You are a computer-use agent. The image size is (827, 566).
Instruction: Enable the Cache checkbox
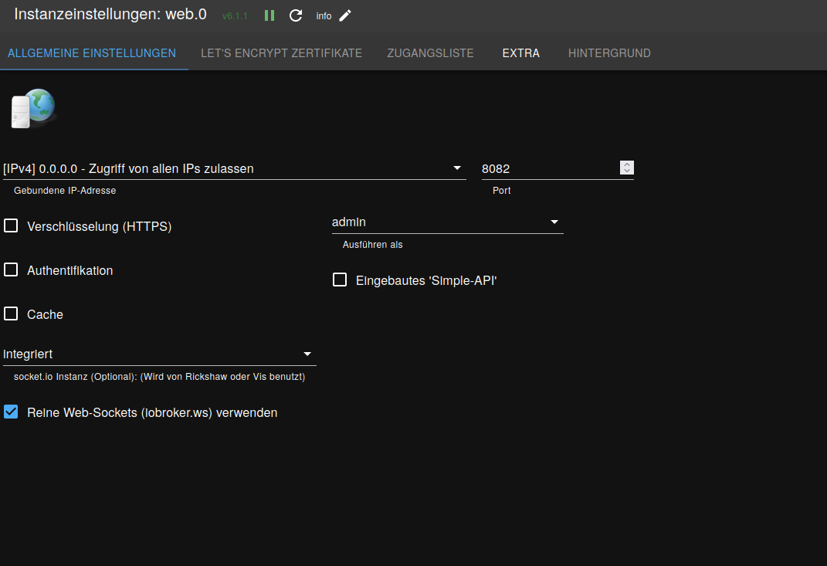click(x=11, y=314)
